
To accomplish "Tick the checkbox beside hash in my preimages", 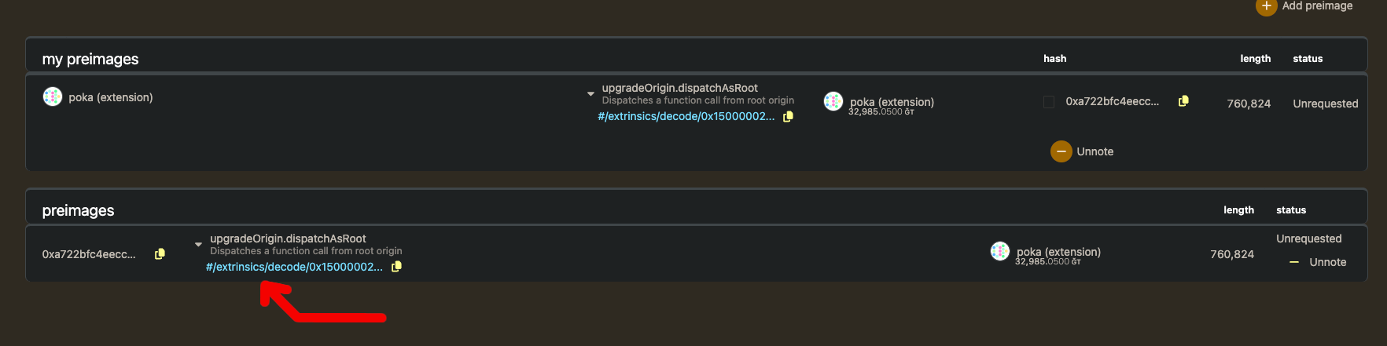I will point(1049,102).
